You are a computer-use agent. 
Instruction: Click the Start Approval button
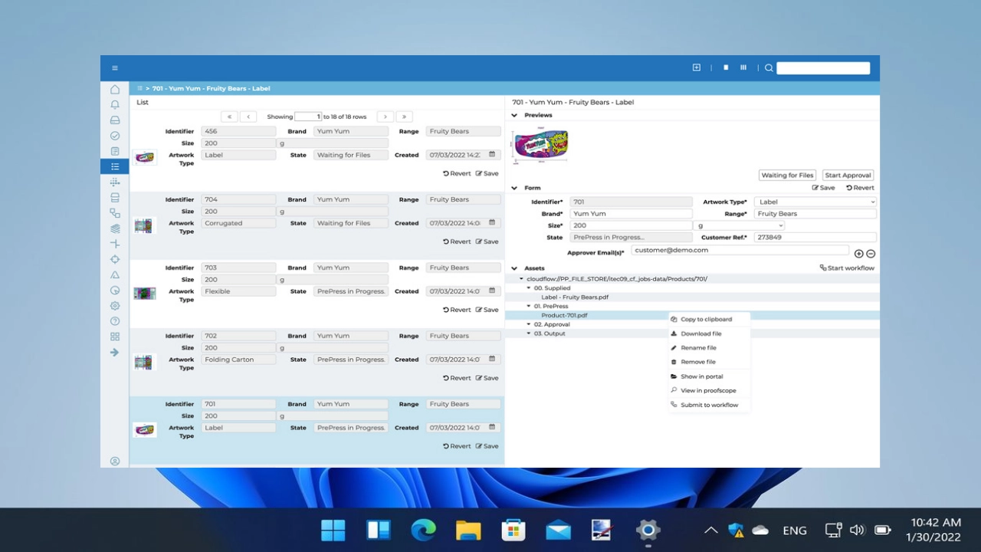(x=848, y=175)
